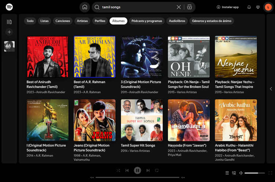Seek on the playback progress bar
Image resolution: width=275 pixels, height=182 pixels.
[137, 178]
